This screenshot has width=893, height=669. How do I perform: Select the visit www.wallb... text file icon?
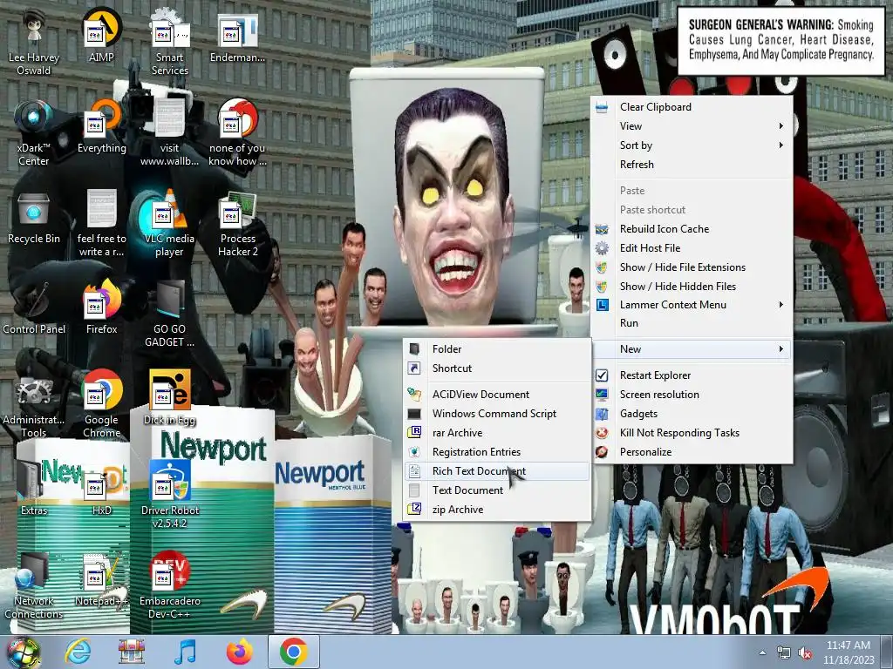pyautogui.click(x=169, y=133)
